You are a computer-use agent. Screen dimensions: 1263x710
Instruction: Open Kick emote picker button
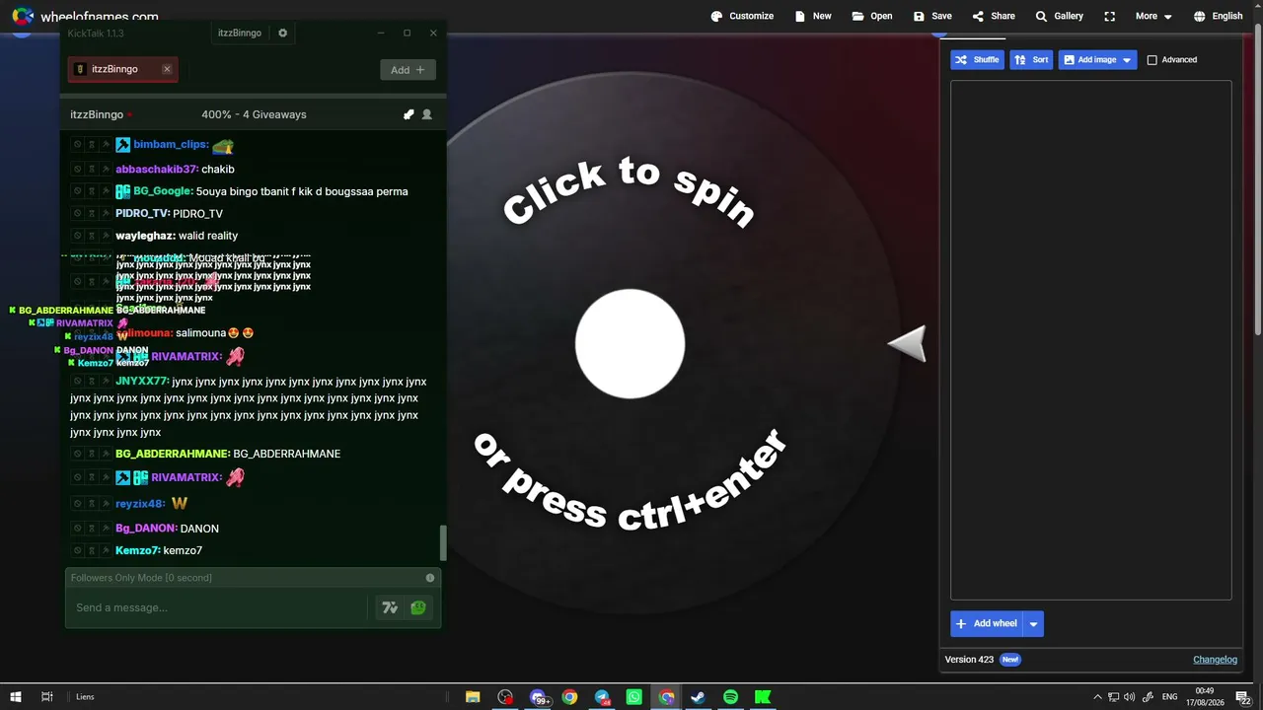418,607
